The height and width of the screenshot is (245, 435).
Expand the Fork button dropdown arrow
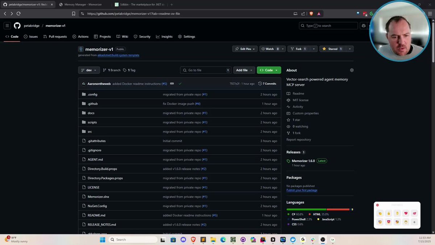click(314, 49)
